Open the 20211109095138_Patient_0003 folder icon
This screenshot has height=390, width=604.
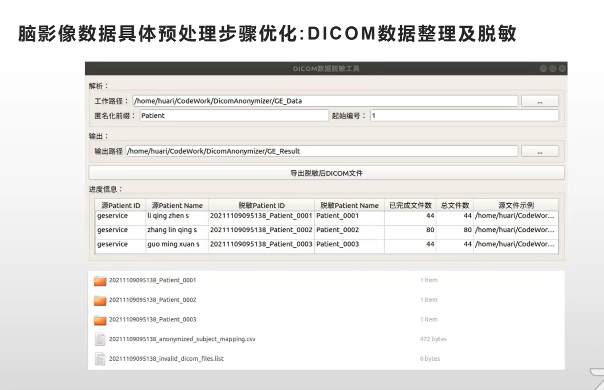pyautogui.click(x=100, y=320)
